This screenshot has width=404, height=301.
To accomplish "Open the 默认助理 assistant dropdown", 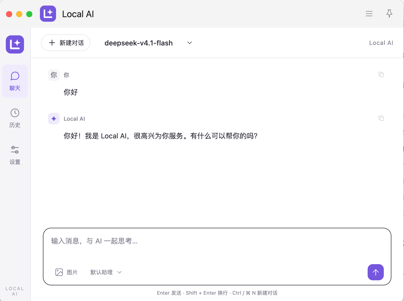I will [106, 272].
